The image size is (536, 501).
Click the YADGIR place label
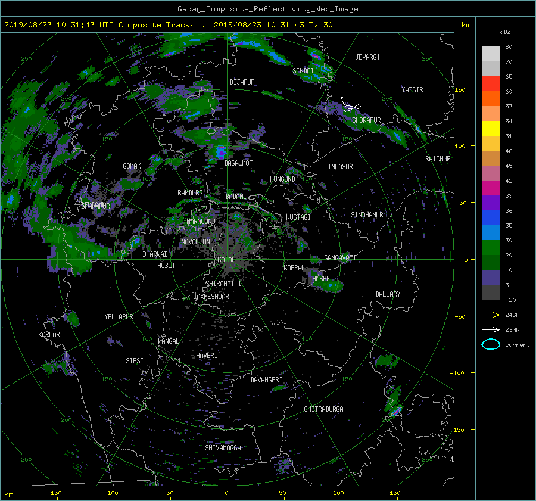click(412, 90)
